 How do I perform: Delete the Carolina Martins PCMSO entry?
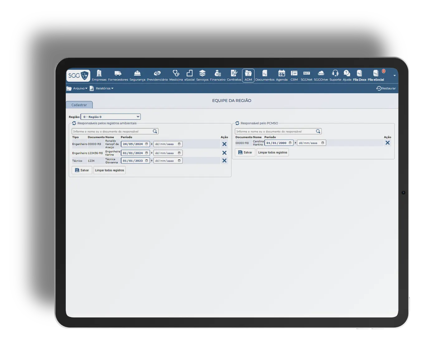[x=388, y=143]
